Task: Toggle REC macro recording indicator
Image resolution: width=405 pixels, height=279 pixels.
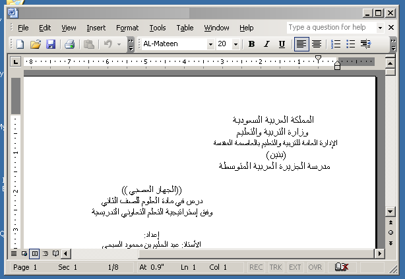Action: click(x=256, y=267)
